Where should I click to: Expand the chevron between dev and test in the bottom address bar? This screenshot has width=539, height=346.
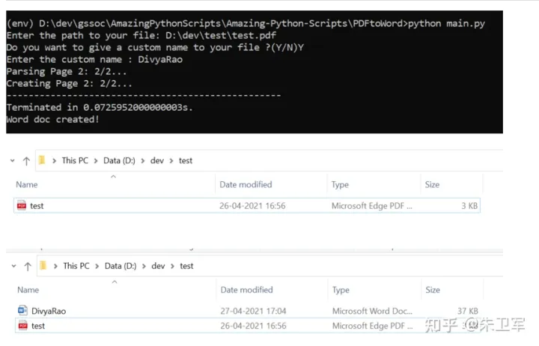coord(172,266)
